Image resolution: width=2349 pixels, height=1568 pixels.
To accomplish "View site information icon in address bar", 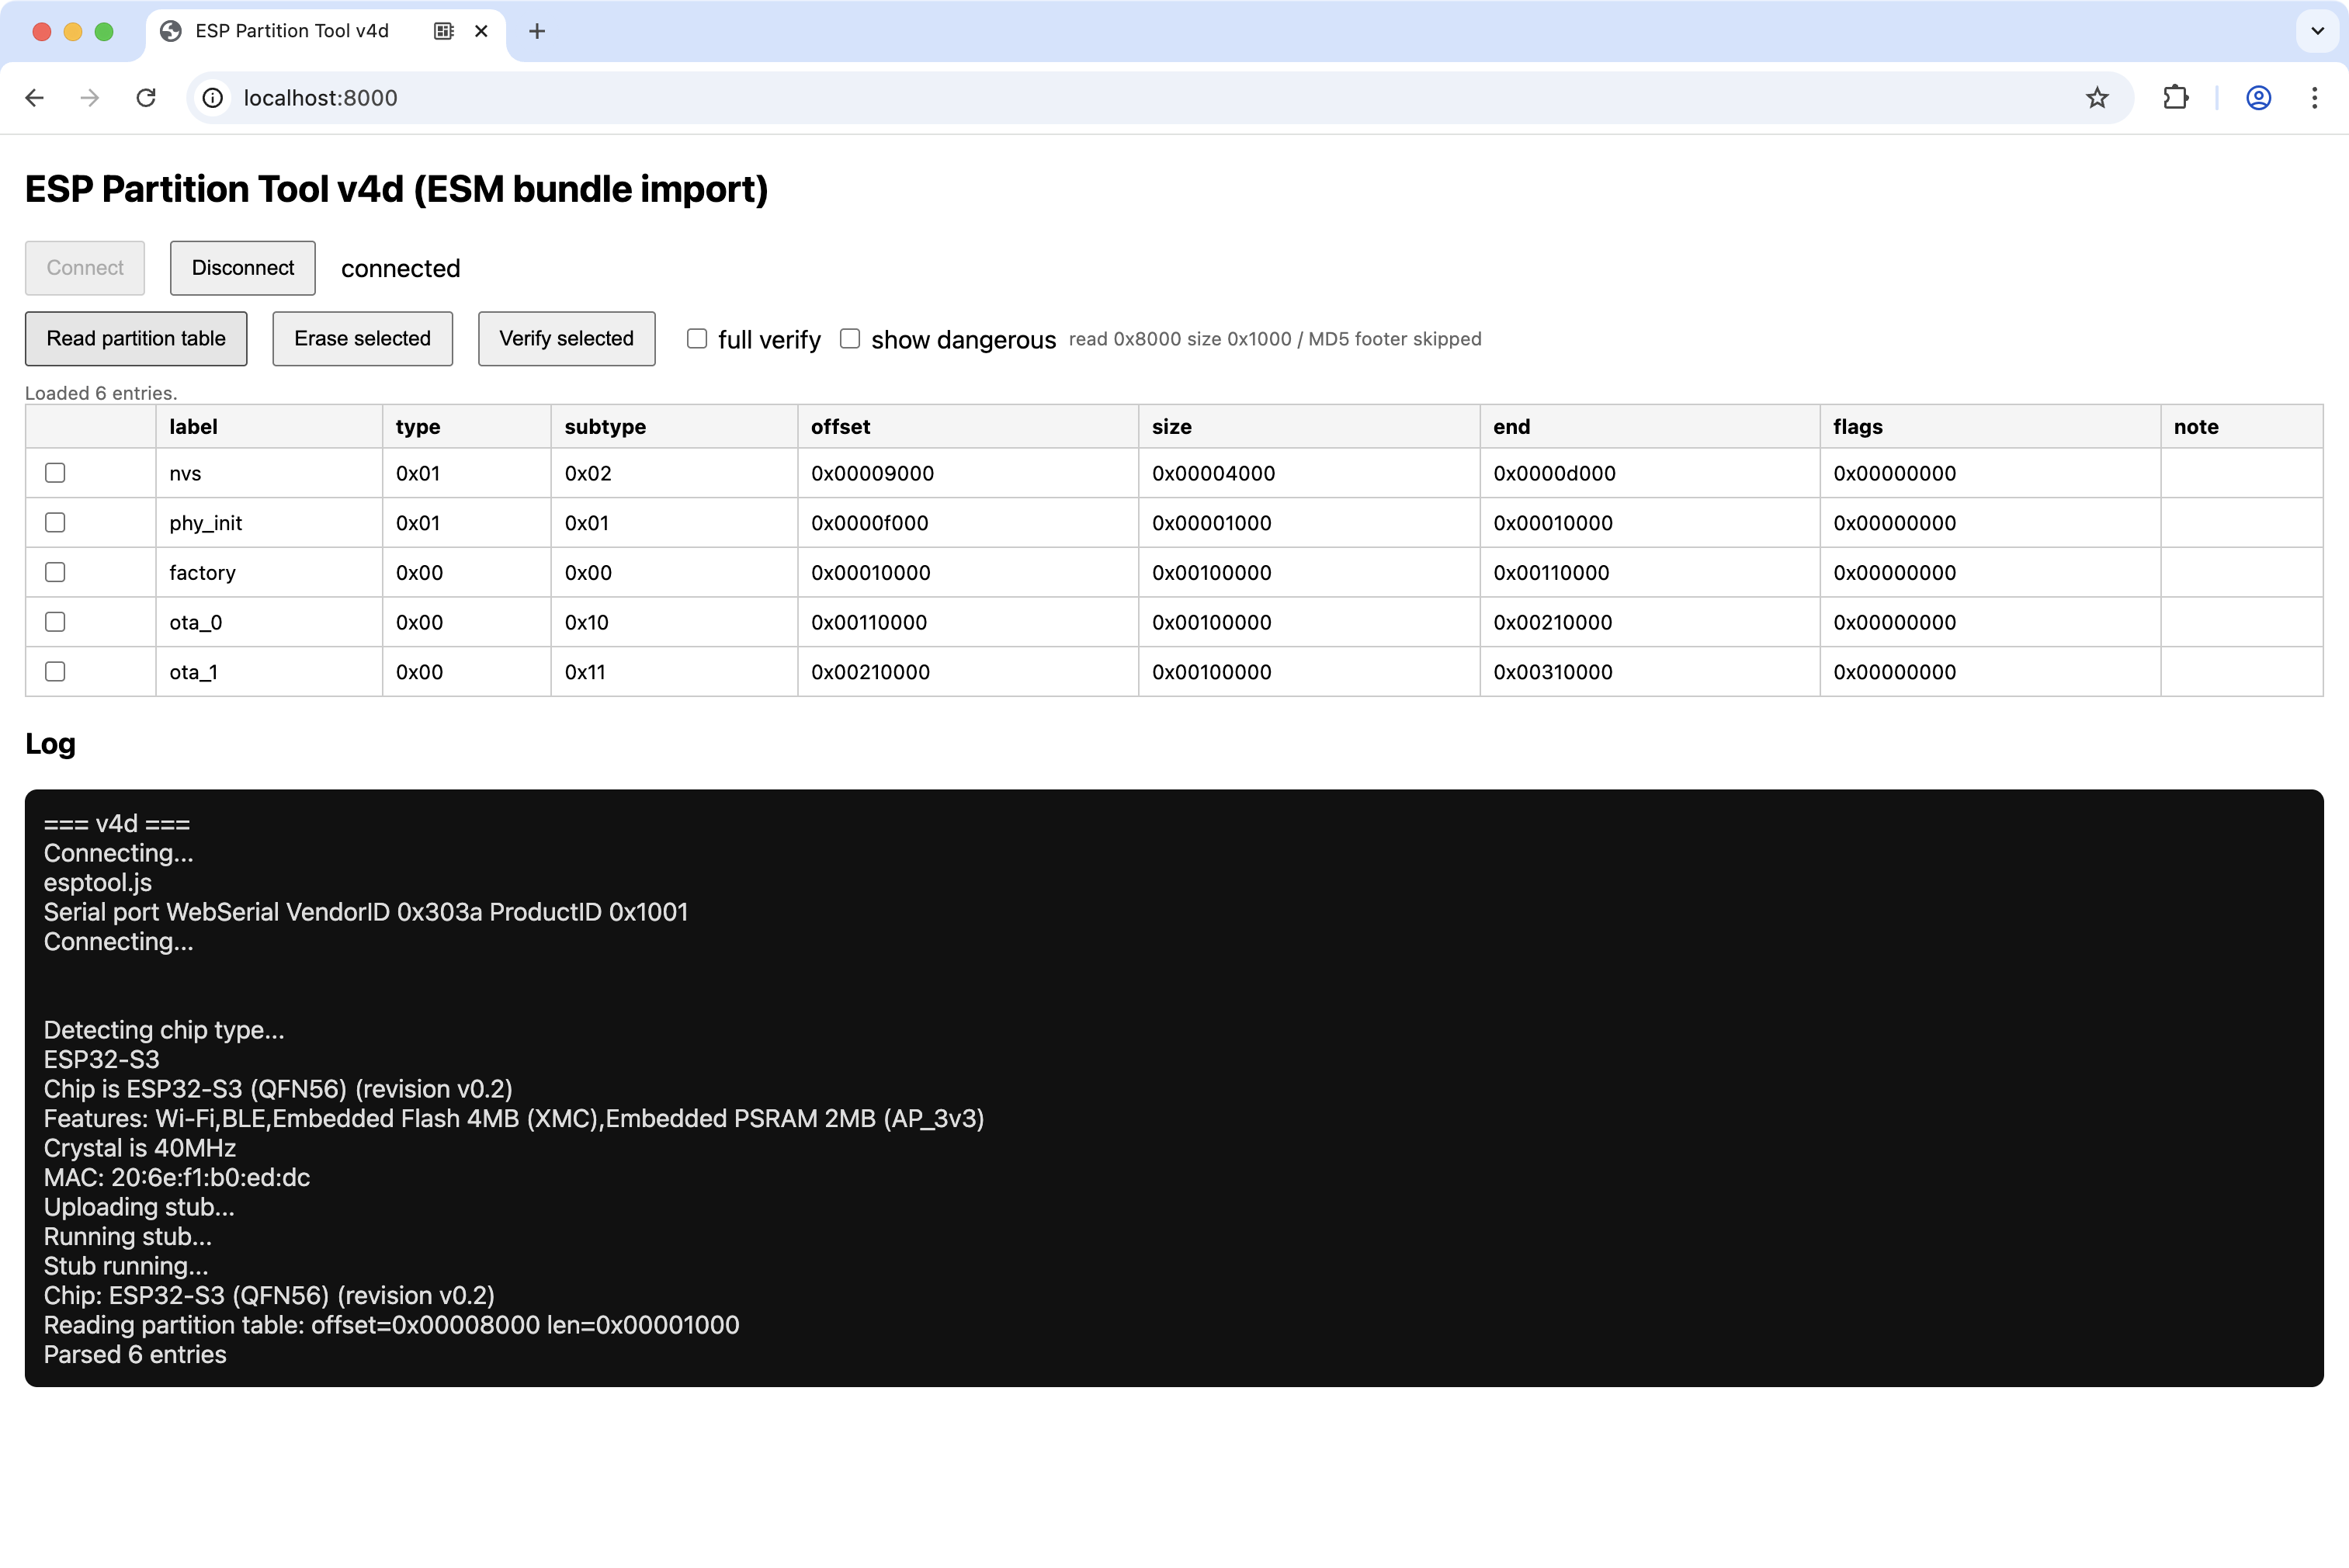I will [213, 98].
